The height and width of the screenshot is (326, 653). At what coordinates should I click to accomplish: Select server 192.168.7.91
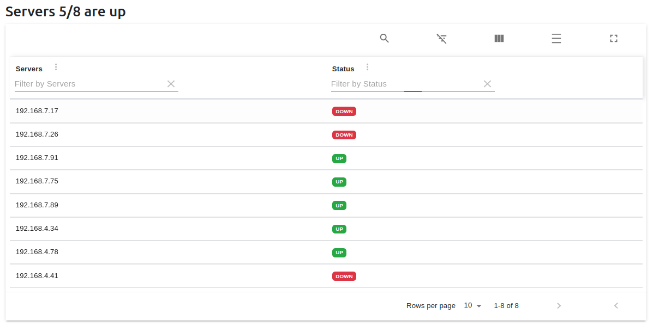coord(37,158)
